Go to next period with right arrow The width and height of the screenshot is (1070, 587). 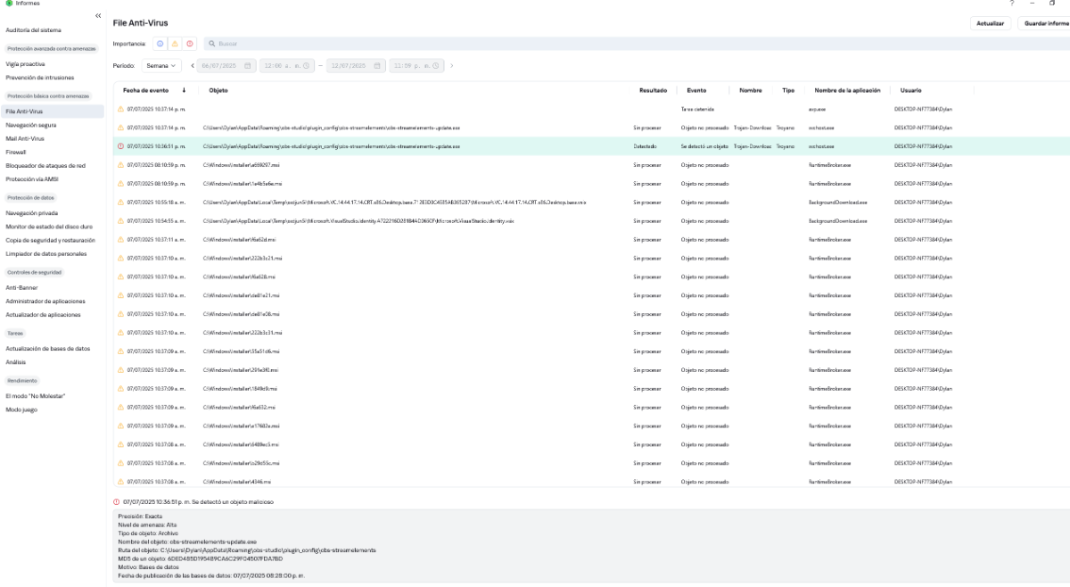coord(452,65)
